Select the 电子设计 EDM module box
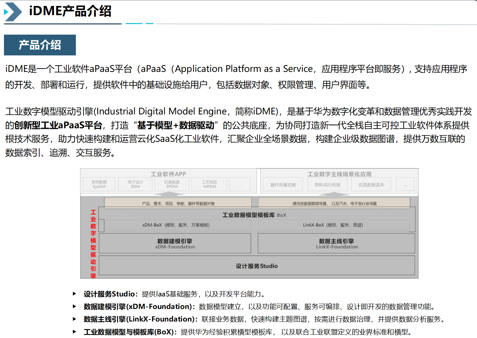This screenshot has height=338, width=477. click(135, 184)
